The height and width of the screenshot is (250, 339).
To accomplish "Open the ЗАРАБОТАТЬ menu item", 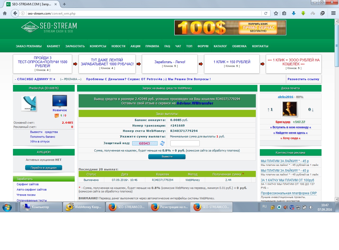I will click(x=75, y=46).
